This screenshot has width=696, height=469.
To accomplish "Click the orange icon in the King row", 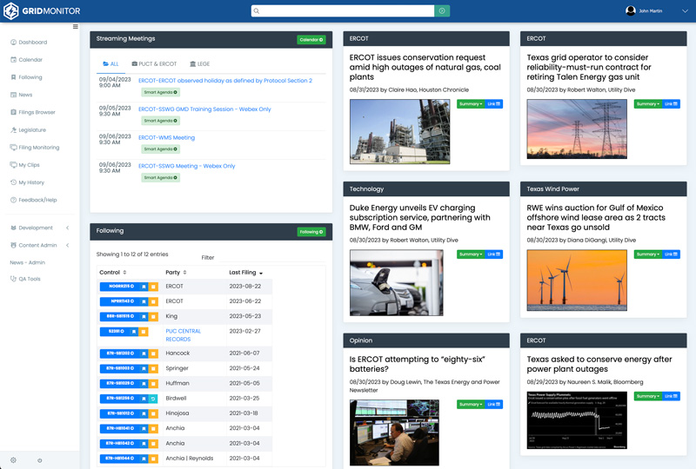I will 153,316.
